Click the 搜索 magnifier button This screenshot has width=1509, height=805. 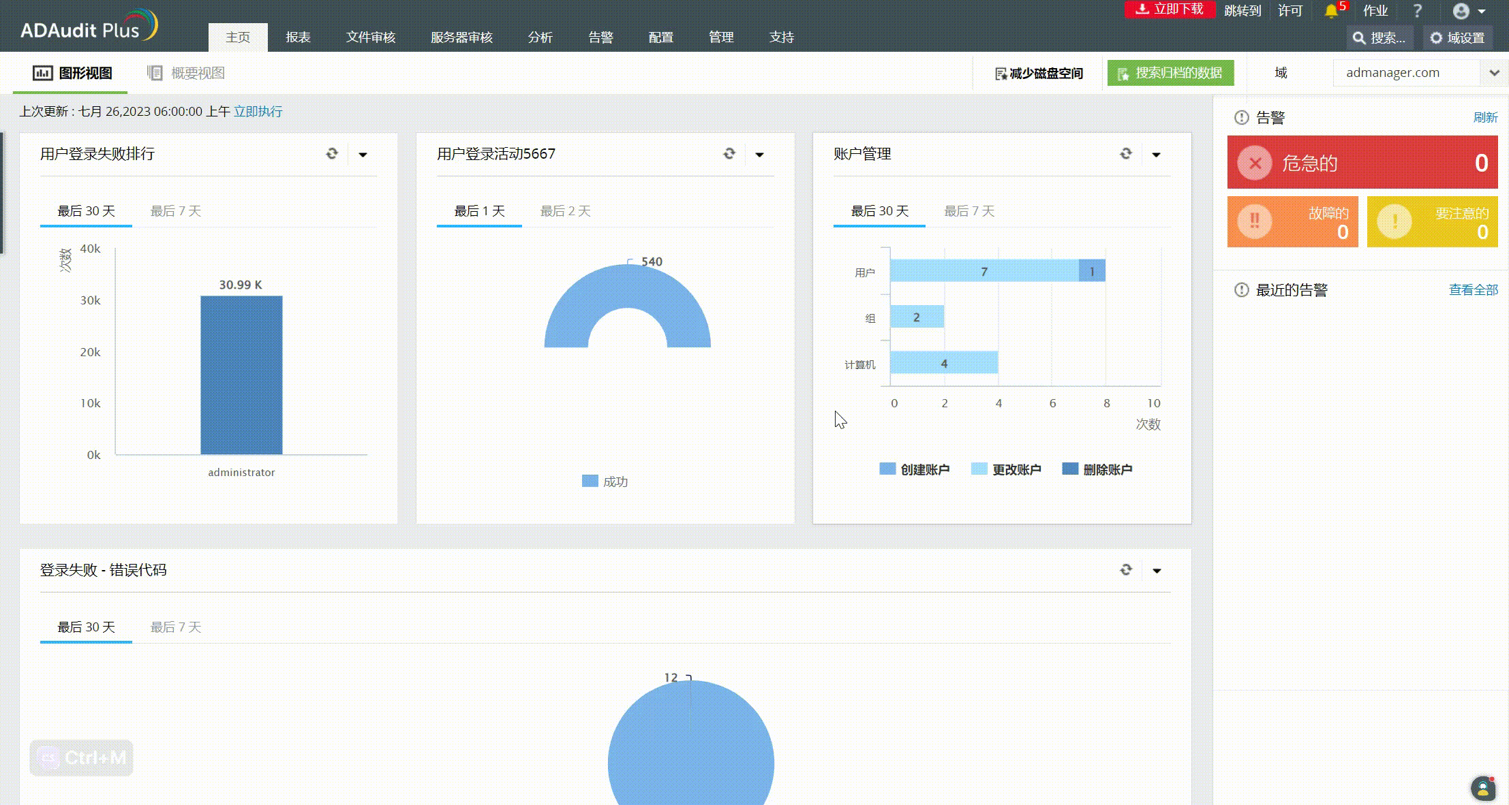coord(1380,38)
